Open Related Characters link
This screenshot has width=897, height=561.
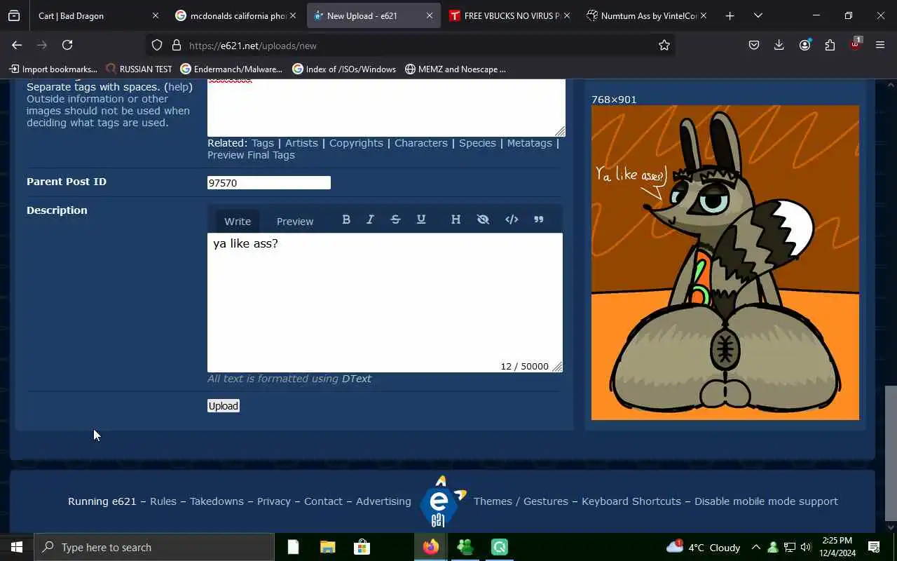(421, 143)
